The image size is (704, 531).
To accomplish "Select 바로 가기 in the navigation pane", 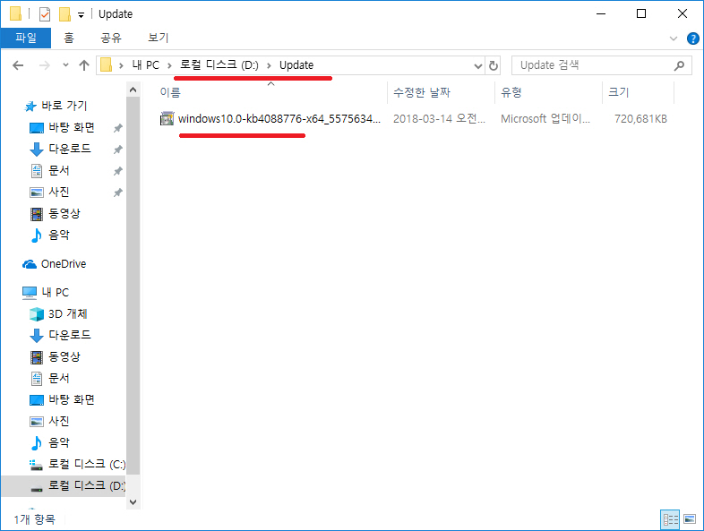I will point(64,106).
